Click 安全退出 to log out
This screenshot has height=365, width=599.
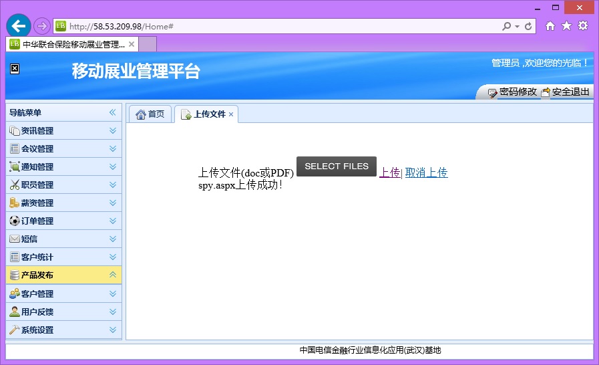click(x=566, y=92)
